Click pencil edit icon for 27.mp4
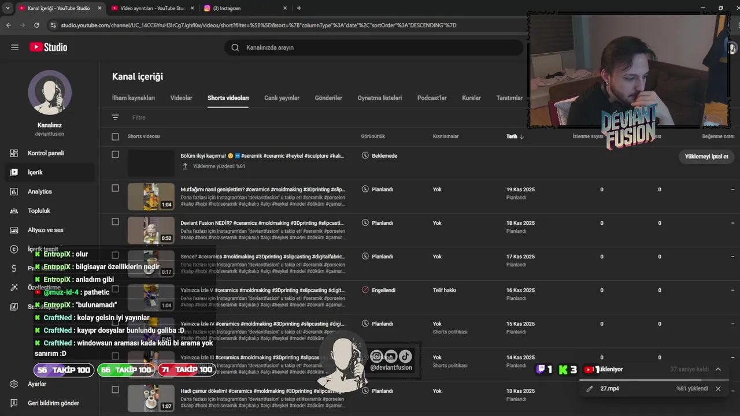This screenshot has height=416, width=740. pyautogui.click(x=590, y=389)
